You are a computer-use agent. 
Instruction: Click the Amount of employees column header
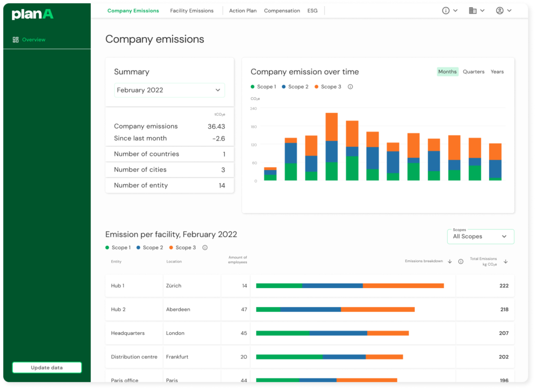(238, 260)
